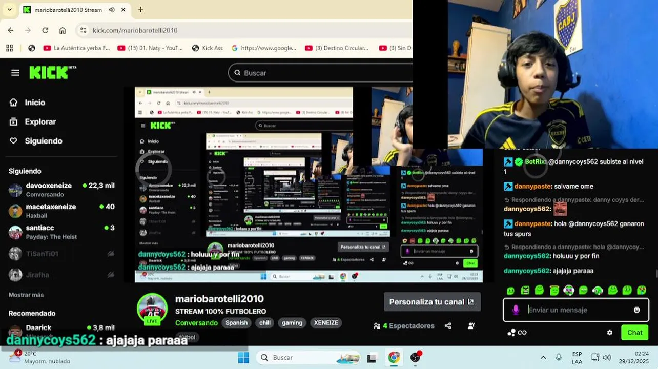Open Explorar in Kick sidebar

[33, 122]
